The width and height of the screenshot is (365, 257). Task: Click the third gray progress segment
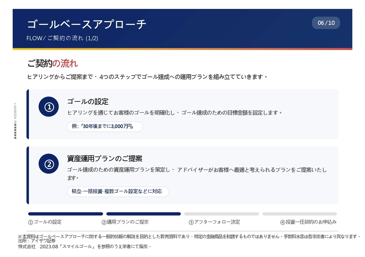[221, 214]
